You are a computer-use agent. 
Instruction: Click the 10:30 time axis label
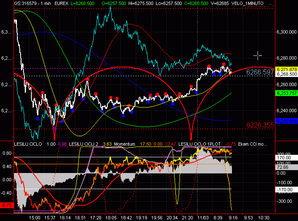click(264, 218)
